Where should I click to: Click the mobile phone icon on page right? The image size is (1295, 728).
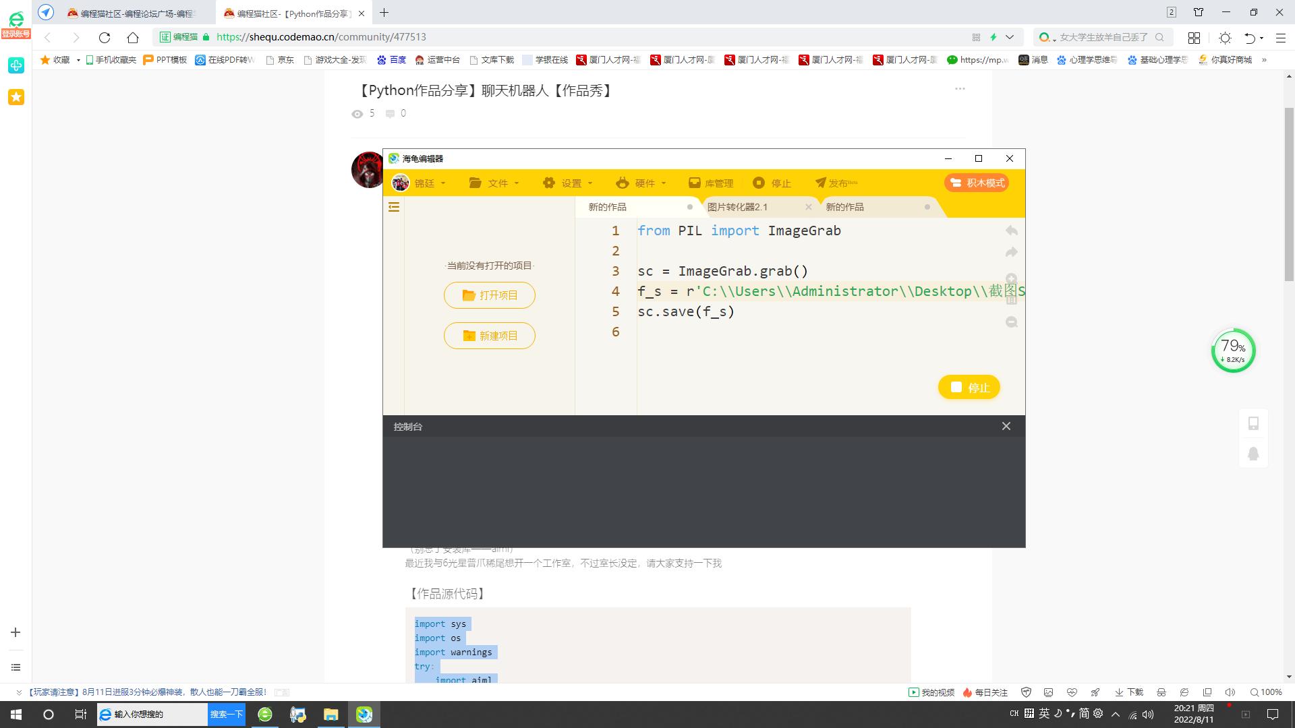[1253, 423]
